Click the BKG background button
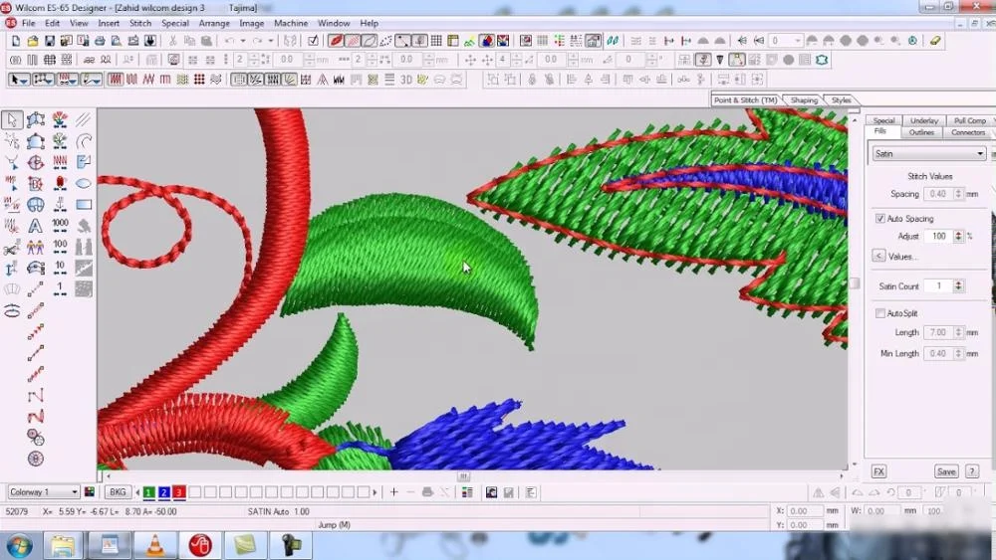The height and width of the screenshot is (560, 996). pyautogui.click(x=118, y=492)
